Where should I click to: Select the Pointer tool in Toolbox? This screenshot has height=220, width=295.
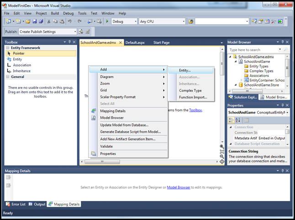point(18,53)
